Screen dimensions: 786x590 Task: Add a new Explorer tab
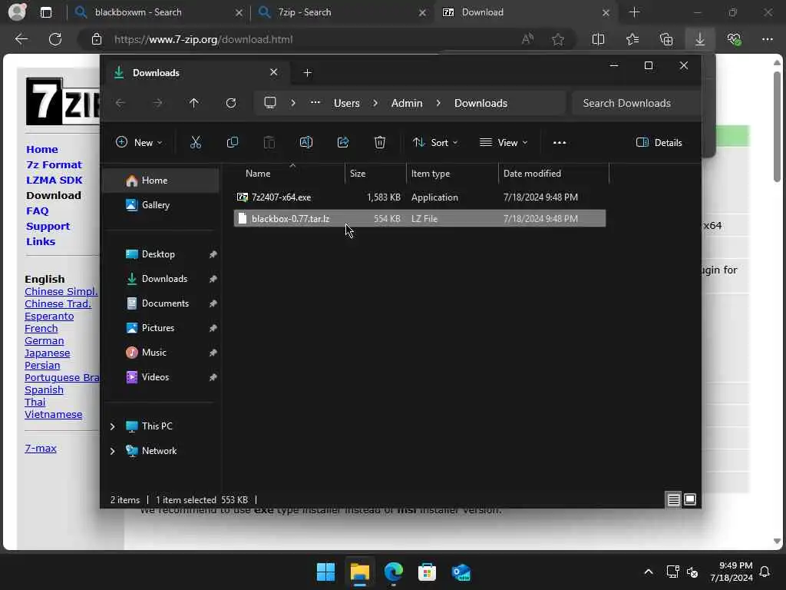(307, 73)
